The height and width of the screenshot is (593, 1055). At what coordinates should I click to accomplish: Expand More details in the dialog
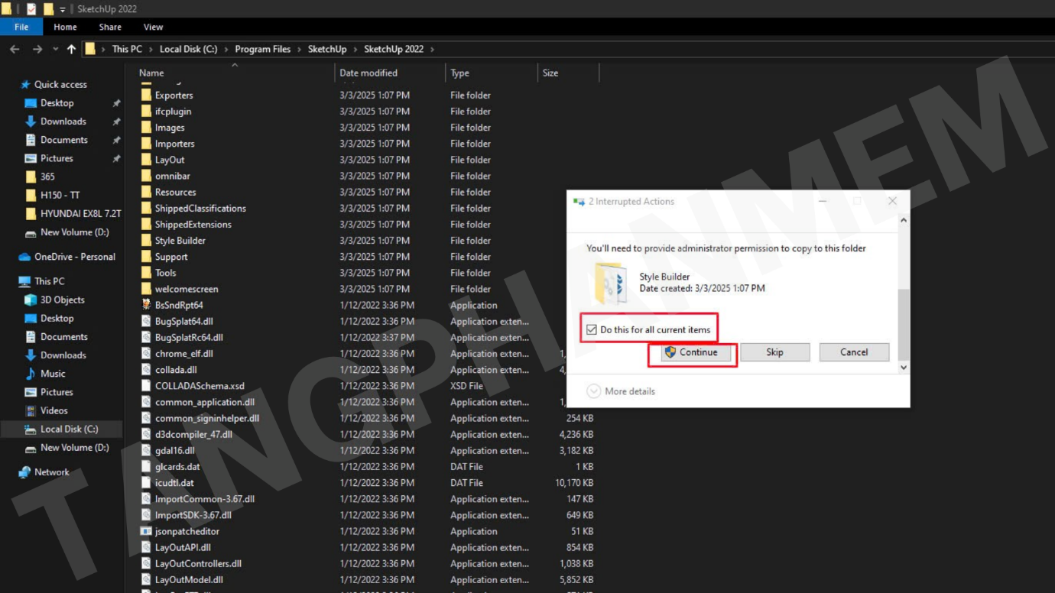tap(621, 391)
